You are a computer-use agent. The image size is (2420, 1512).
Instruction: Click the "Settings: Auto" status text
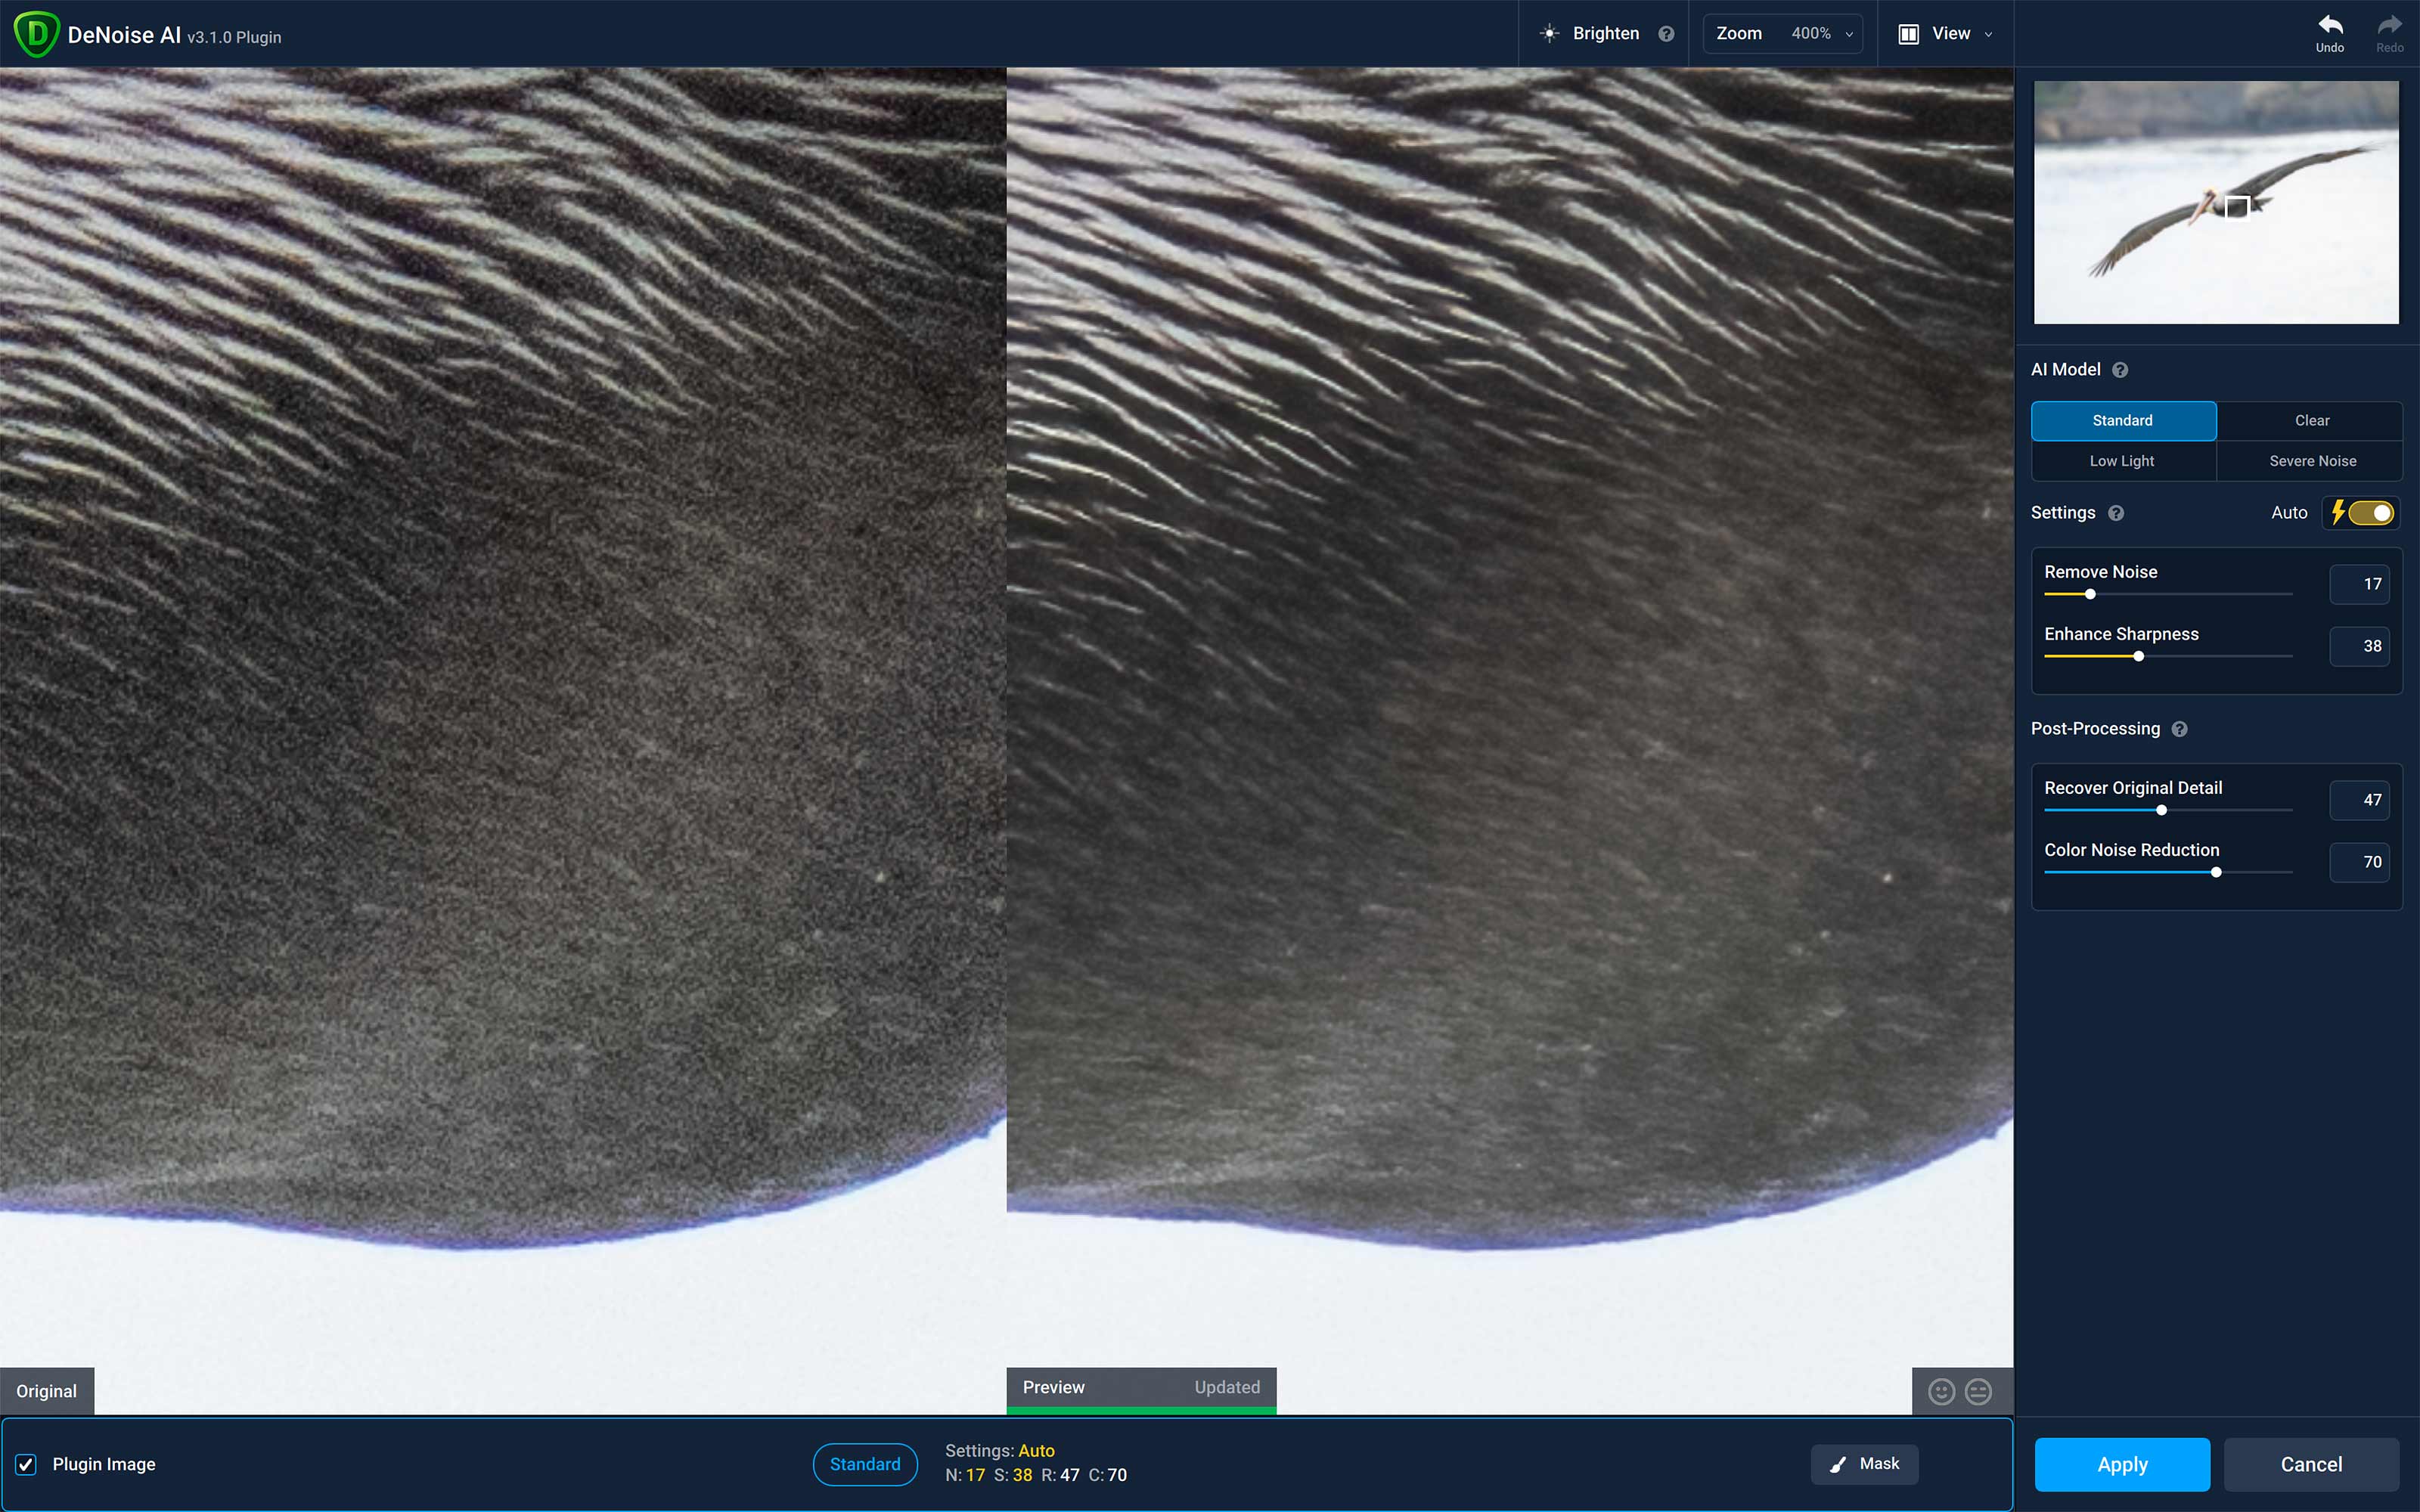click(1000, 1450)
